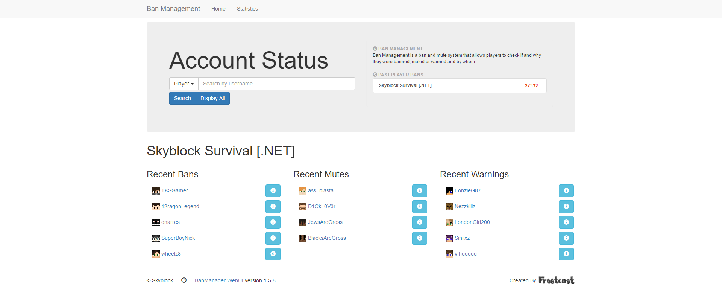Click Skyblock Survival [.NET] past bans row
Screen dimensions: 722x297
[x=460, y=85]
